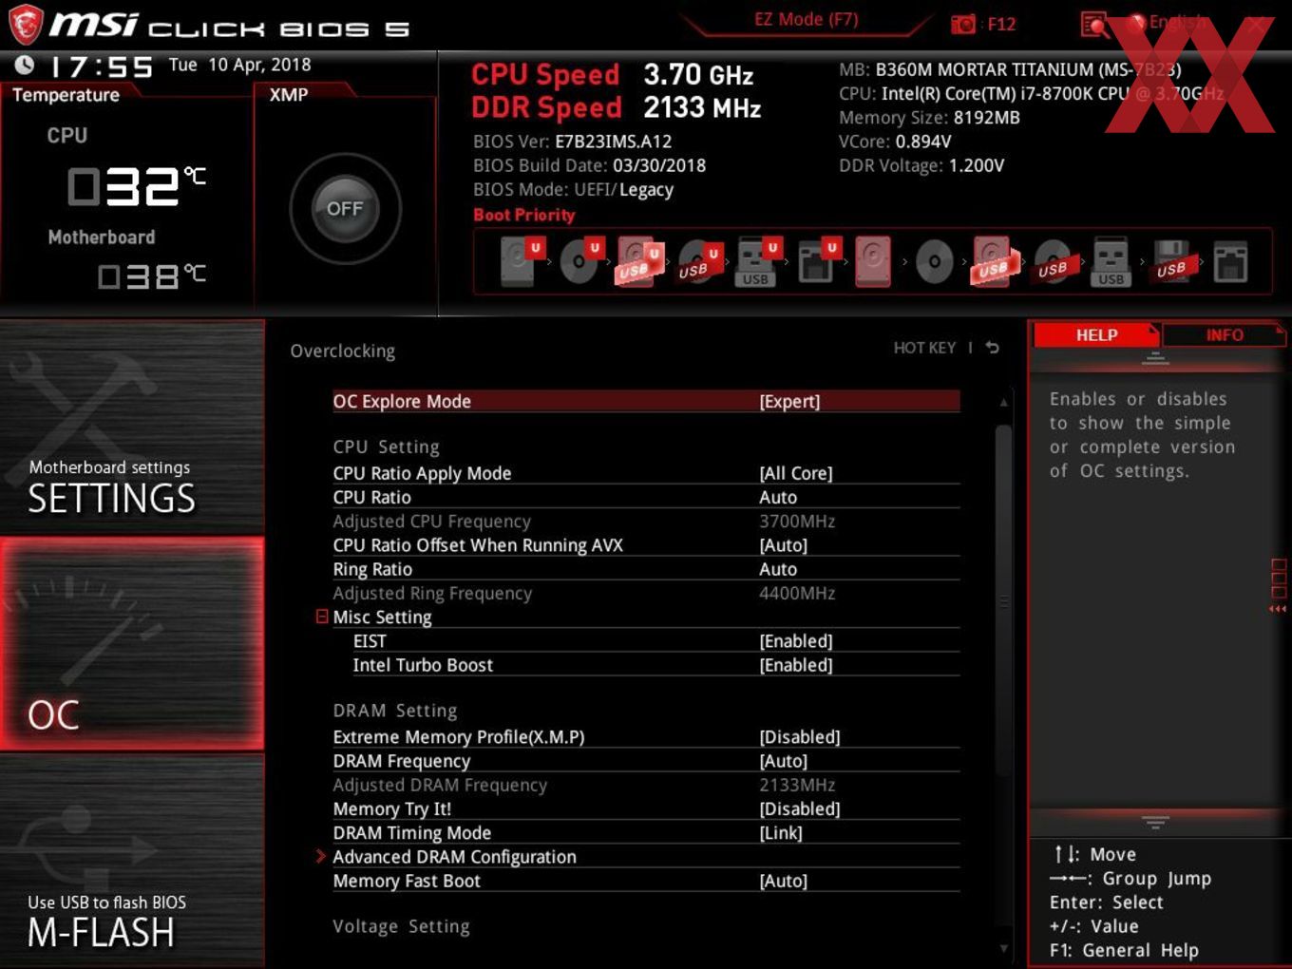
Task: Select the UEFI USB key boot icon
Action: click(x=757, y=261)
